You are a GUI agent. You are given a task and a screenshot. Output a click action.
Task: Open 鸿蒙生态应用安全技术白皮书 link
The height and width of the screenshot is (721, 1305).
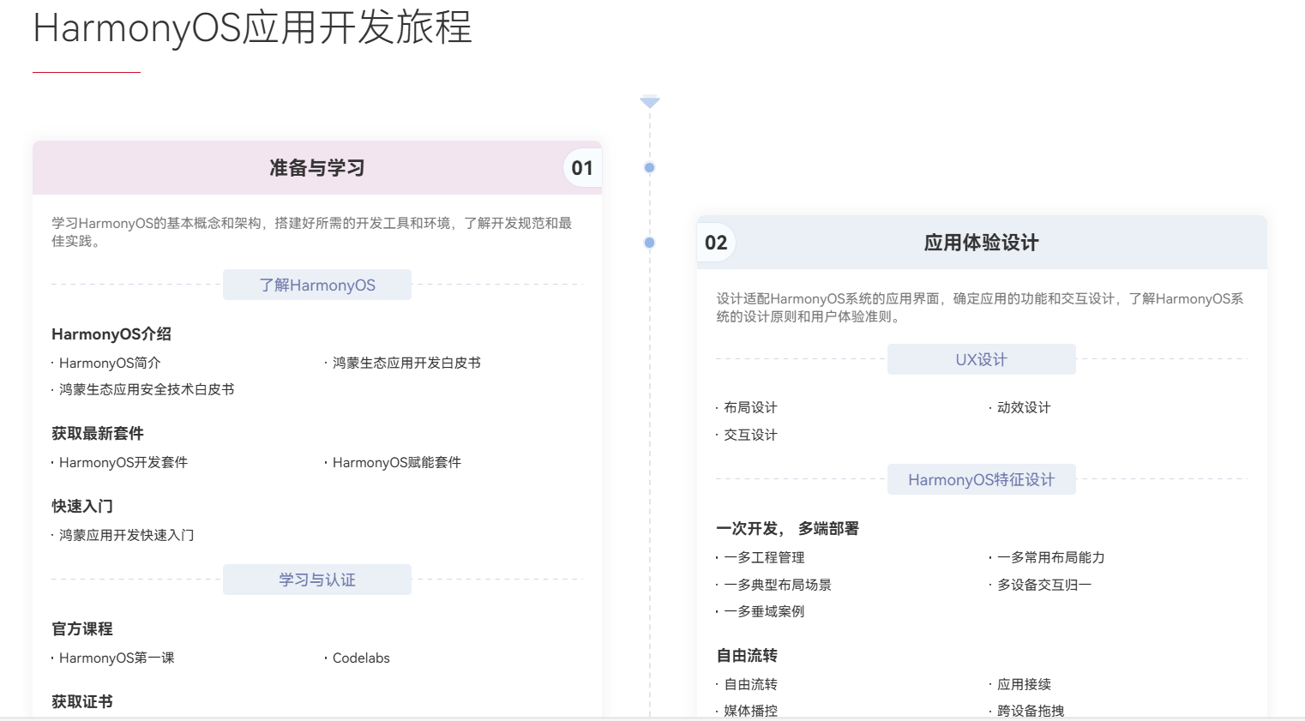point(147,390)
